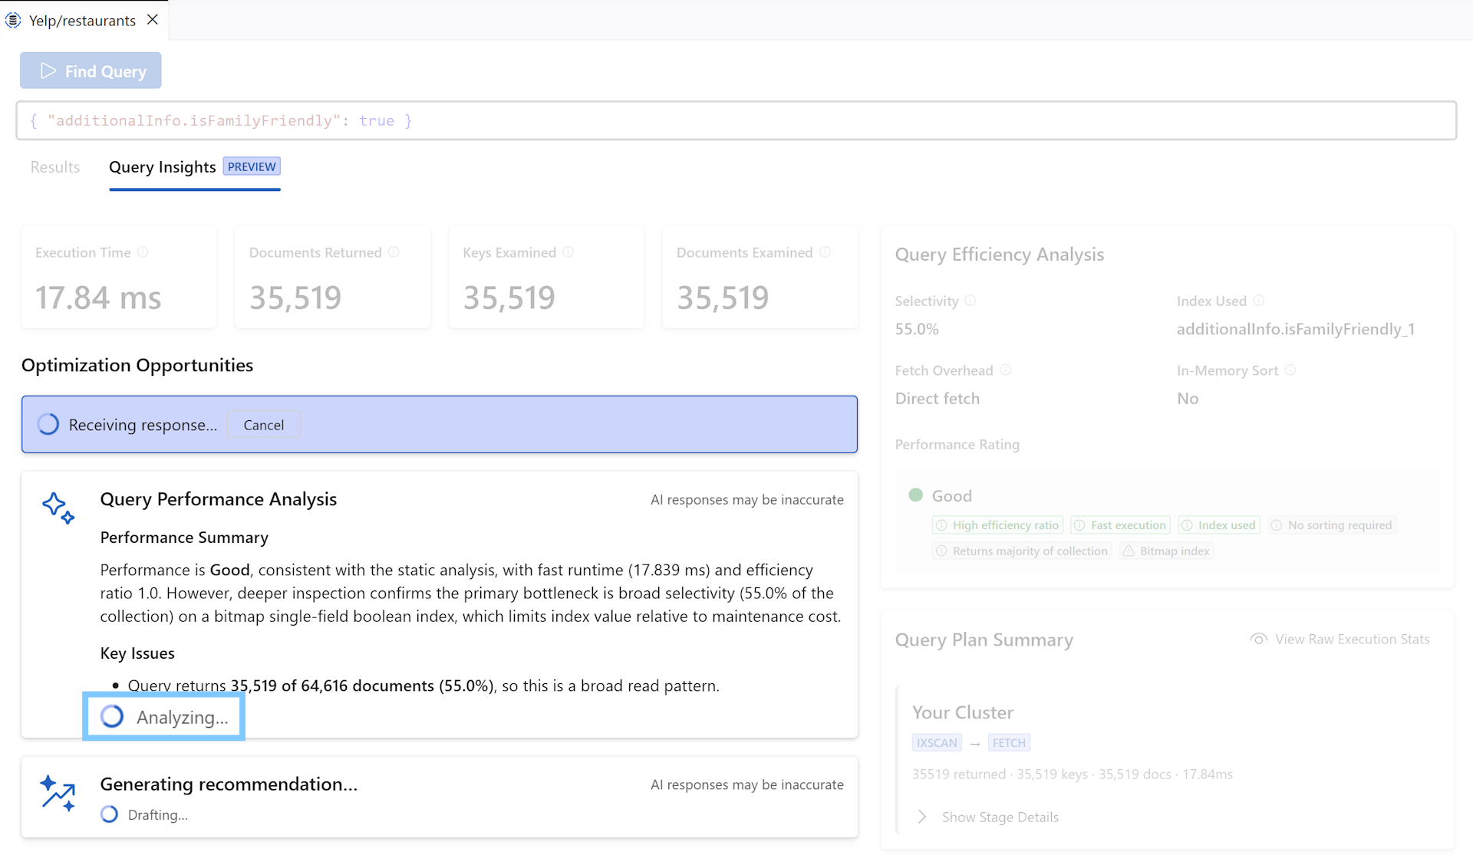Image resolution: width=1473 pixels, height=865 pixels.
Task: Click the Returns majority of collection tag
Action: pyautogui.click(x=1022, y=551)
